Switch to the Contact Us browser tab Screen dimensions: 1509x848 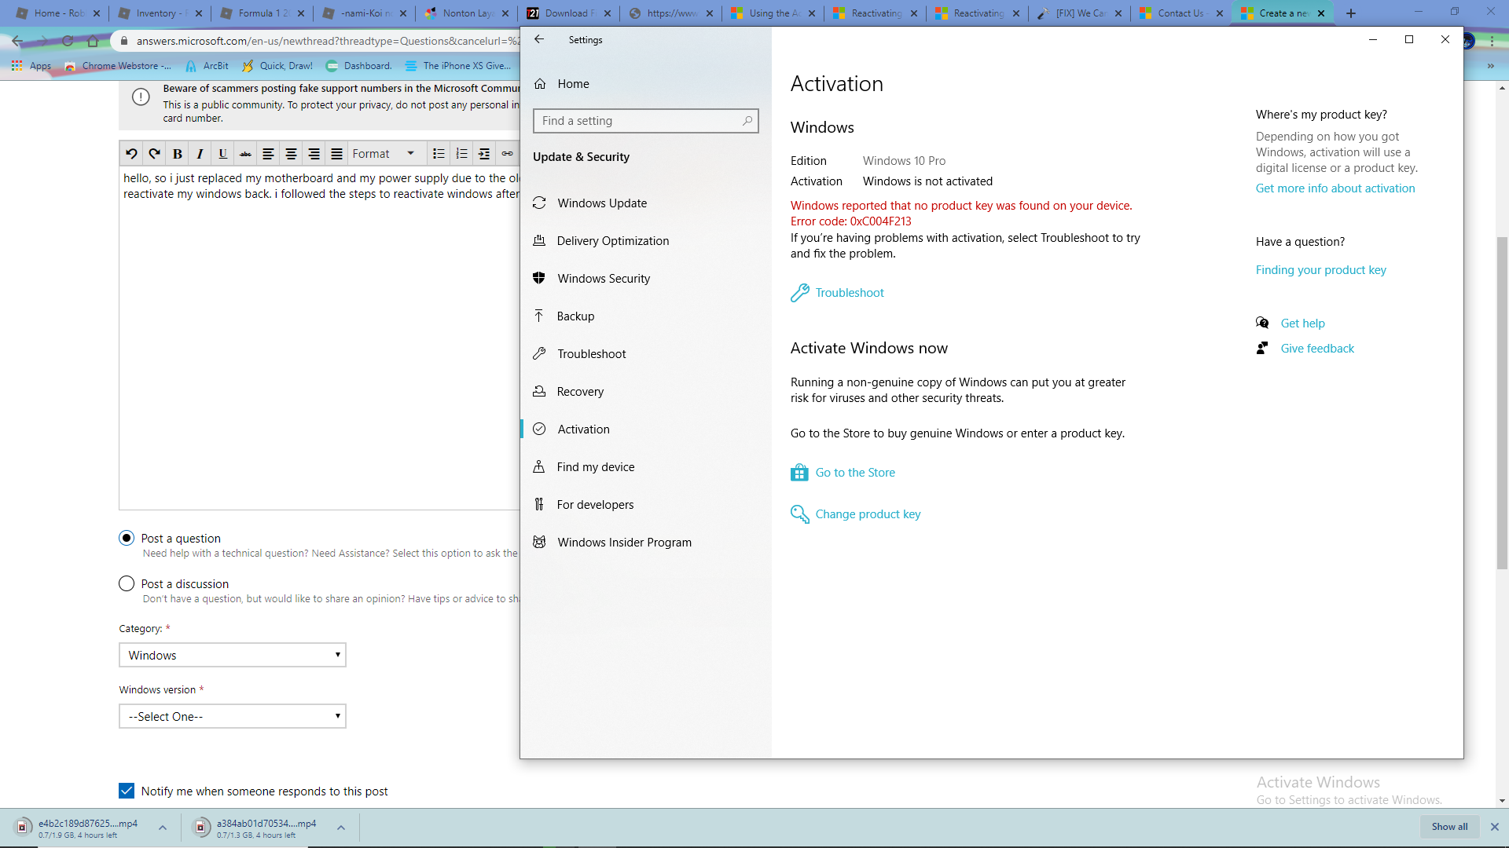point(1180,13)
